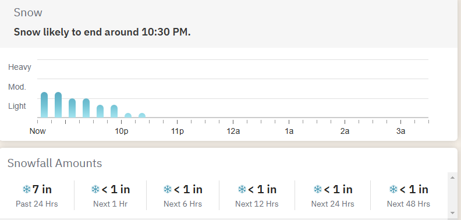461x220 pixels.
Task: Click the scrollbar down arrow in Snowfall Amounts
Action: click(x=452, y=213)
